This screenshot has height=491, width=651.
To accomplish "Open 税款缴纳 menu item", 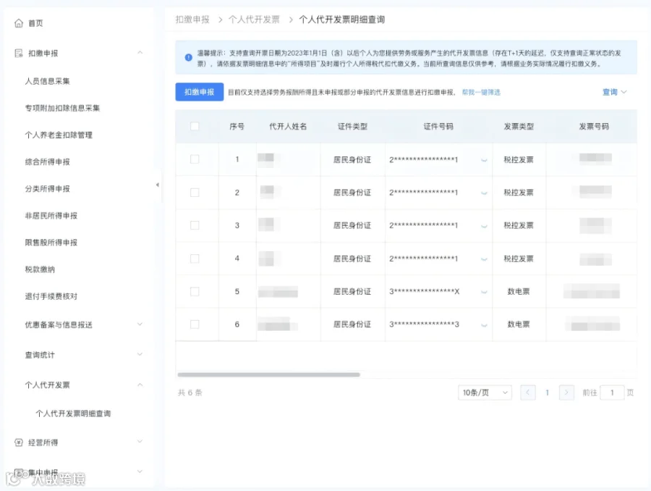I will point(40,269).
